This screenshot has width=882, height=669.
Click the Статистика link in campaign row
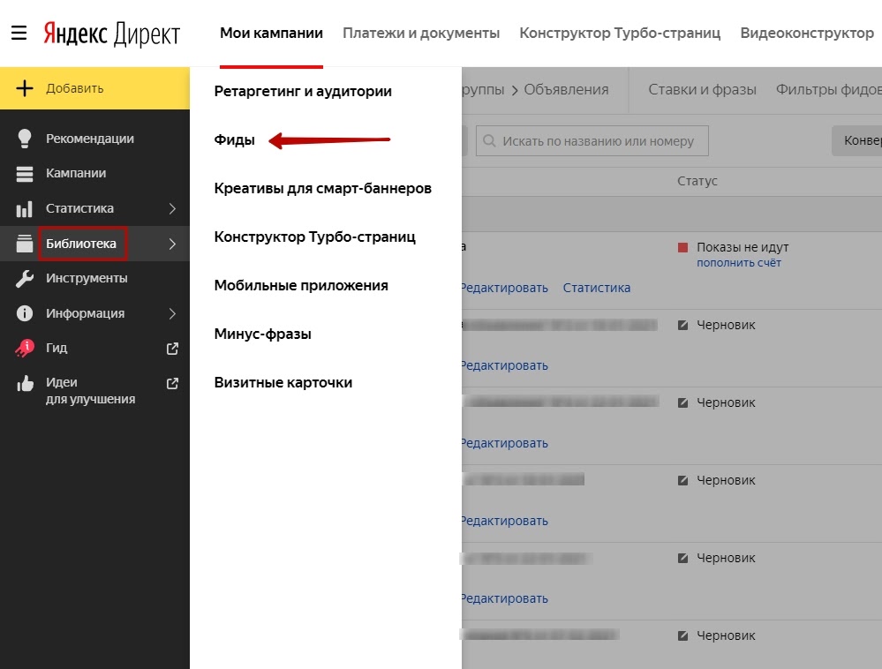[x=596, y=288]
